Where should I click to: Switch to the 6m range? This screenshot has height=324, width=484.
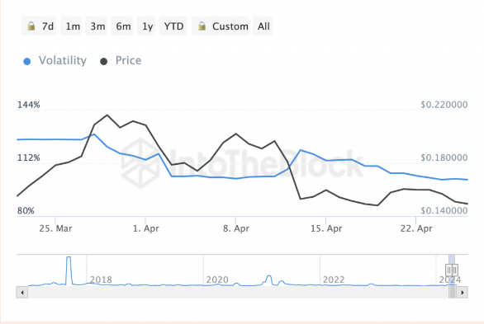click(122, 26)
